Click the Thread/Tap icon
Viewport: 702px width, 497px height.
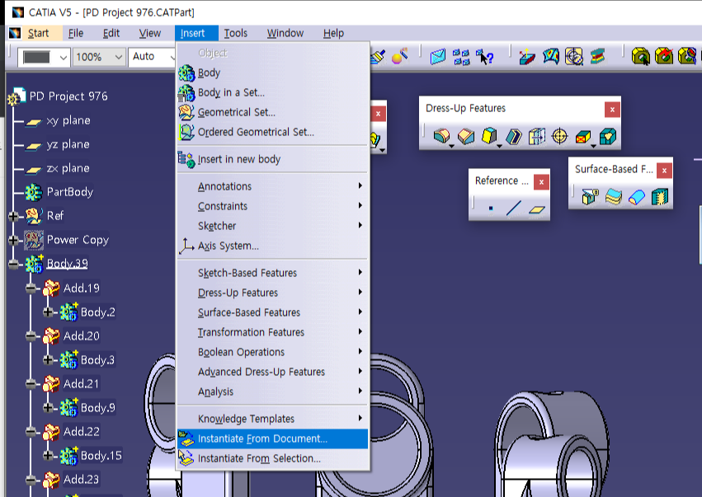(x=559, y=136)
